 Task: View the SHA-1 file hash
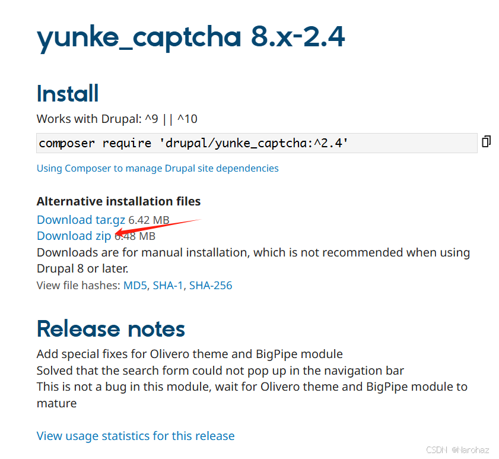(167, 286)
